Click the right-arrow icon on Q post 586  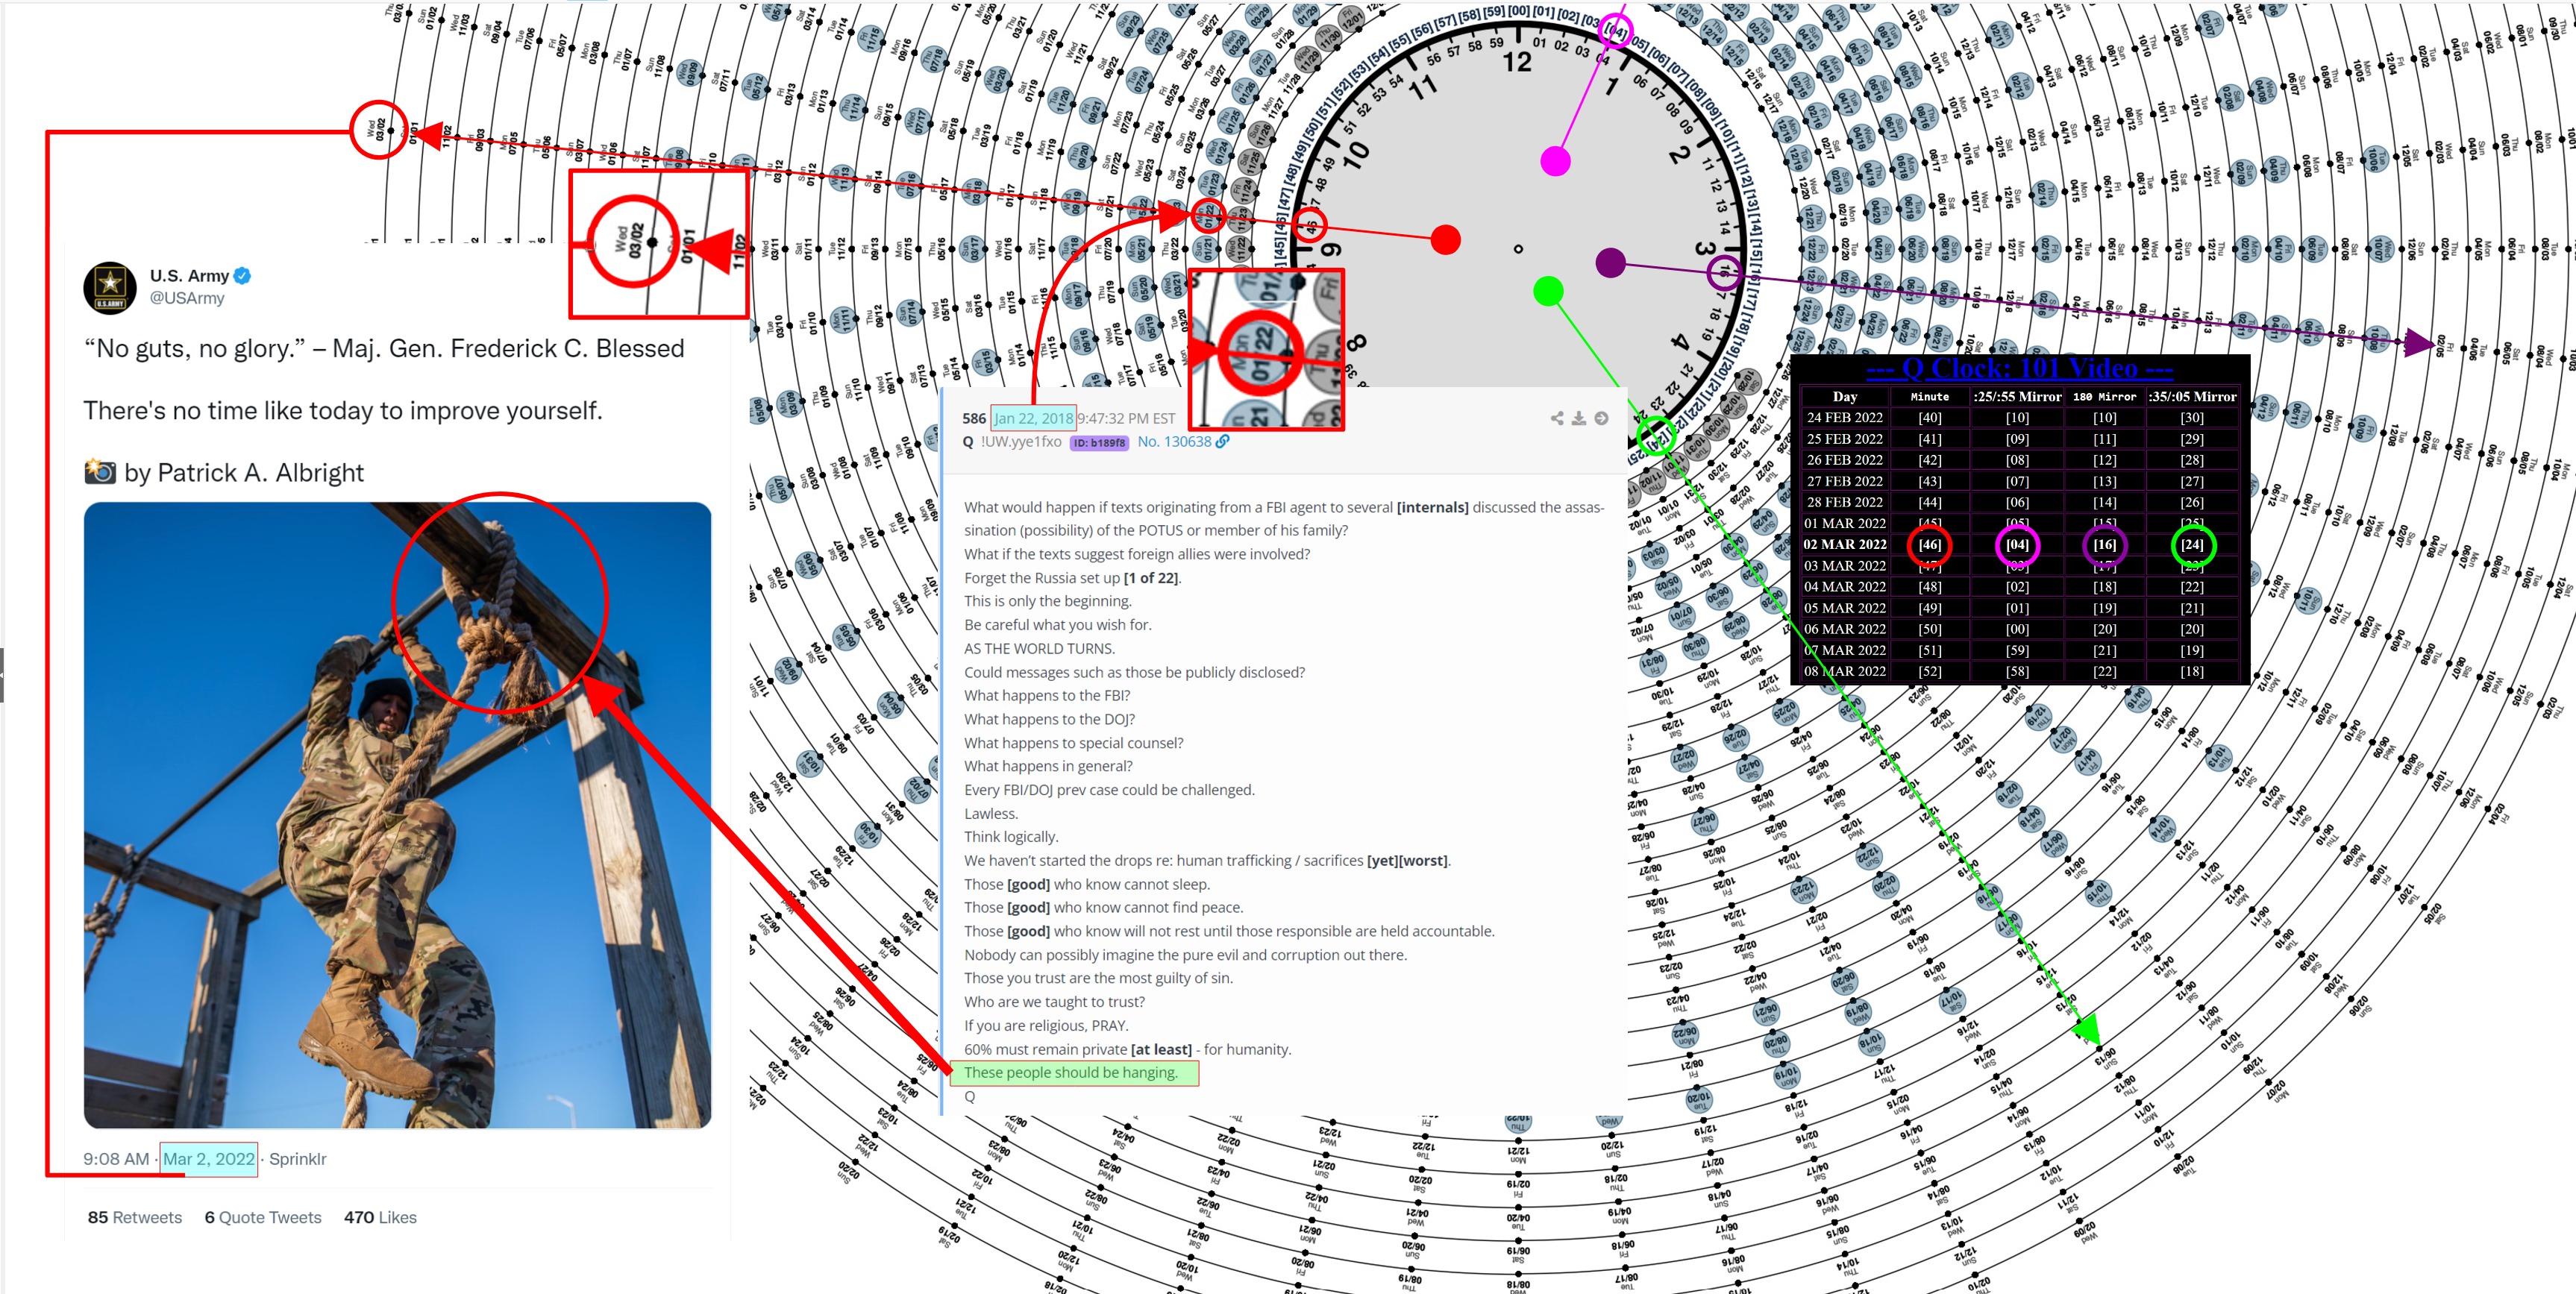click(x=1601, y=418)
